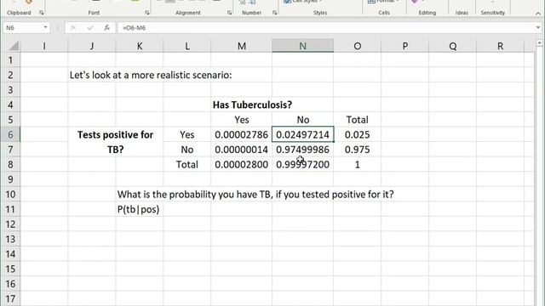This screenshot has width=545, height=306.
Task: Select the cell with 'Let's look at a more realistic scenario:'
Action: click(x=151, y=75)
